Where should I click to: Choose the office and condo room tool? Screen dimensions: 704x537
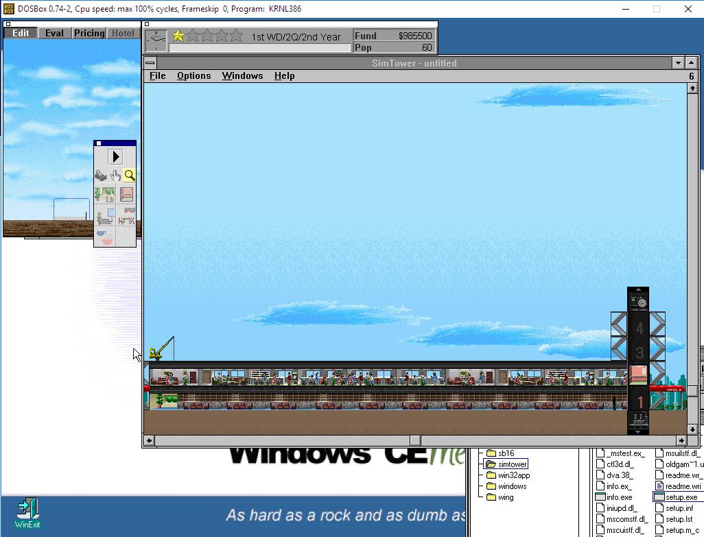pyautogui.click(x=105, y=216)
